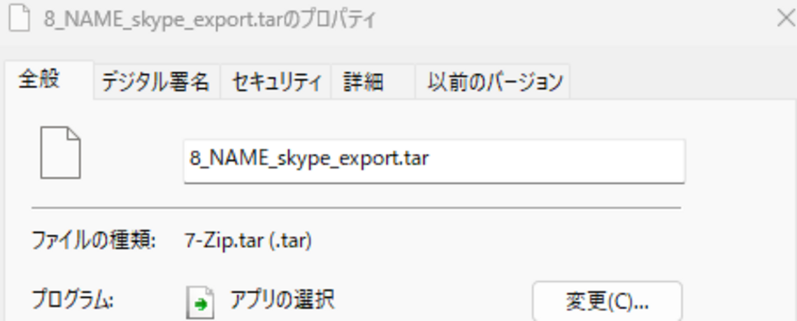Screen dimensions: 797x321
Task: Open the デジタル署名 tab
Action: [155, 82]
